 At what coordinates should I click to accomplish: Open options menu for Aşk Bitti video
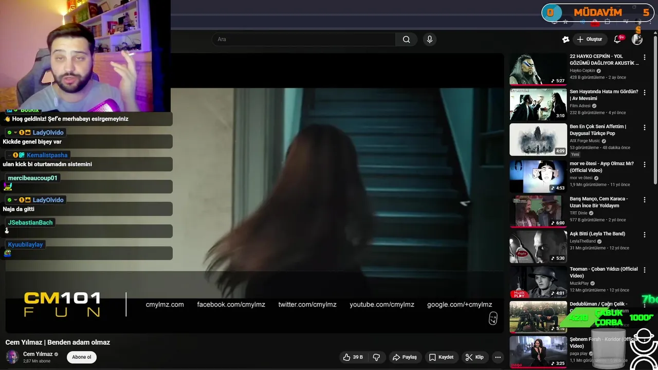point(645,234)
